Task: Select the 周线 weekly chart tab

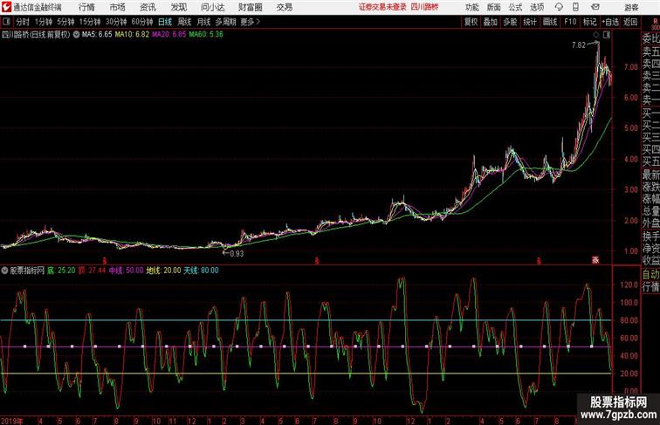Action: pos(184,22)
